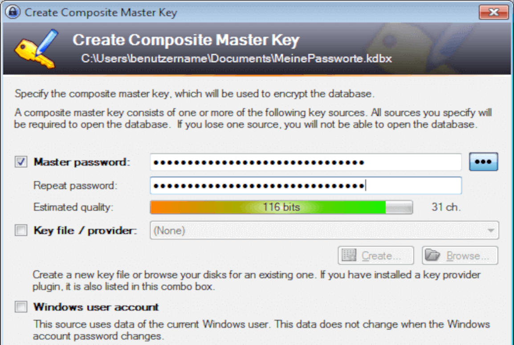Image resolution: width=514 pixels, height=345 pixels.
Task: Click into the Repeat password field
Action: [x=306, y=186]
